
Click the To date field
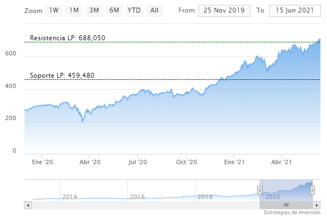(295, 10)
